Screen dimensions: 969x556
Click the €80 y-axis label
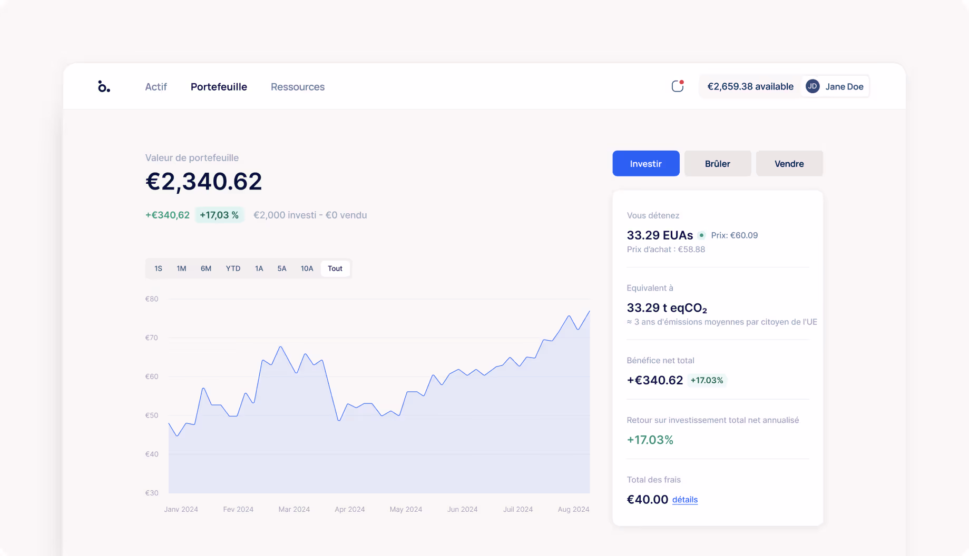pos(152,299)
